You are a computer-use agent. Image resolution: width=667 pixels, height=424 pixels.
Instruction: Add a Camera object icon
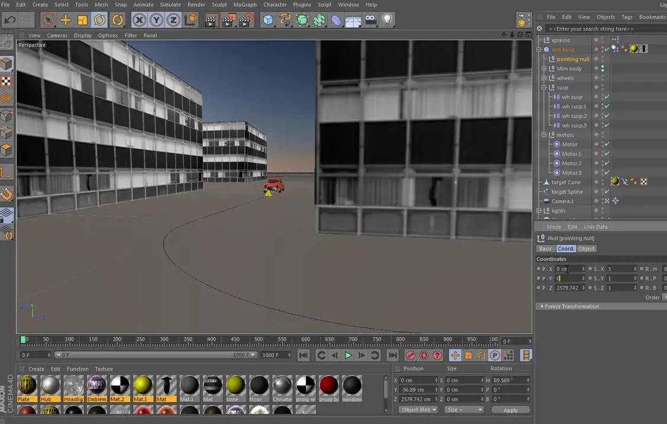tap(370, 20)
